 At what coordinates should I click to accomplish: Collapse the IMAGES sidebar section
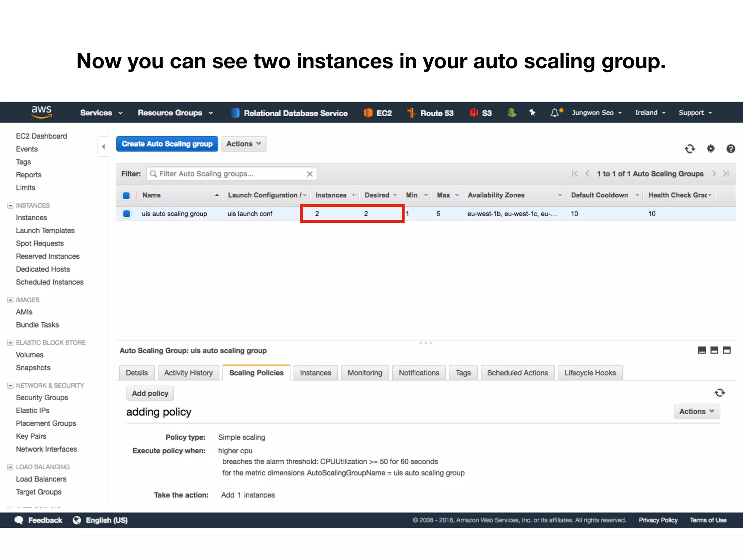point(11,300)
